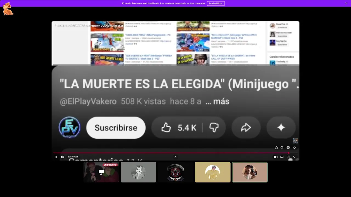This screenshot has width=351, height=197.
Task: Exit fullscreen with the collapse arrows icon
Action: pyautogui.click(x=294, y=157)
